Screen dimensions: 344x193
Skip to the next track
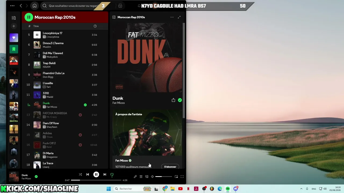coord(105,175)
